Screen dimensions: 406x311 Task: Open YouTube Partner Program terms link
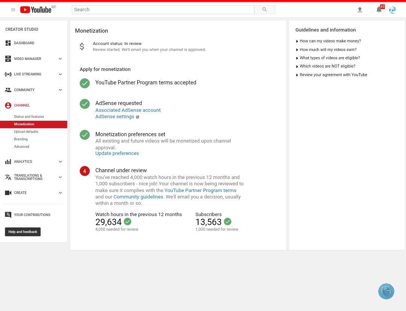200,190
